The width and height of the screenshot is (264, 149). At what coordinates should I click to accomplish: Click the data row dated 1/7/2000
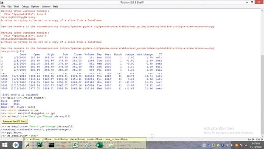tap(81, 70)
